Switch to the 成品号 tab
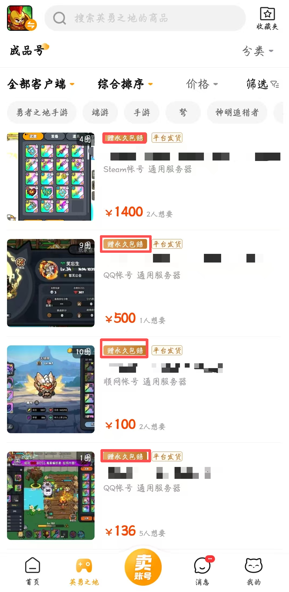Viewport: 289px width, 592px height. coord(27,51)
